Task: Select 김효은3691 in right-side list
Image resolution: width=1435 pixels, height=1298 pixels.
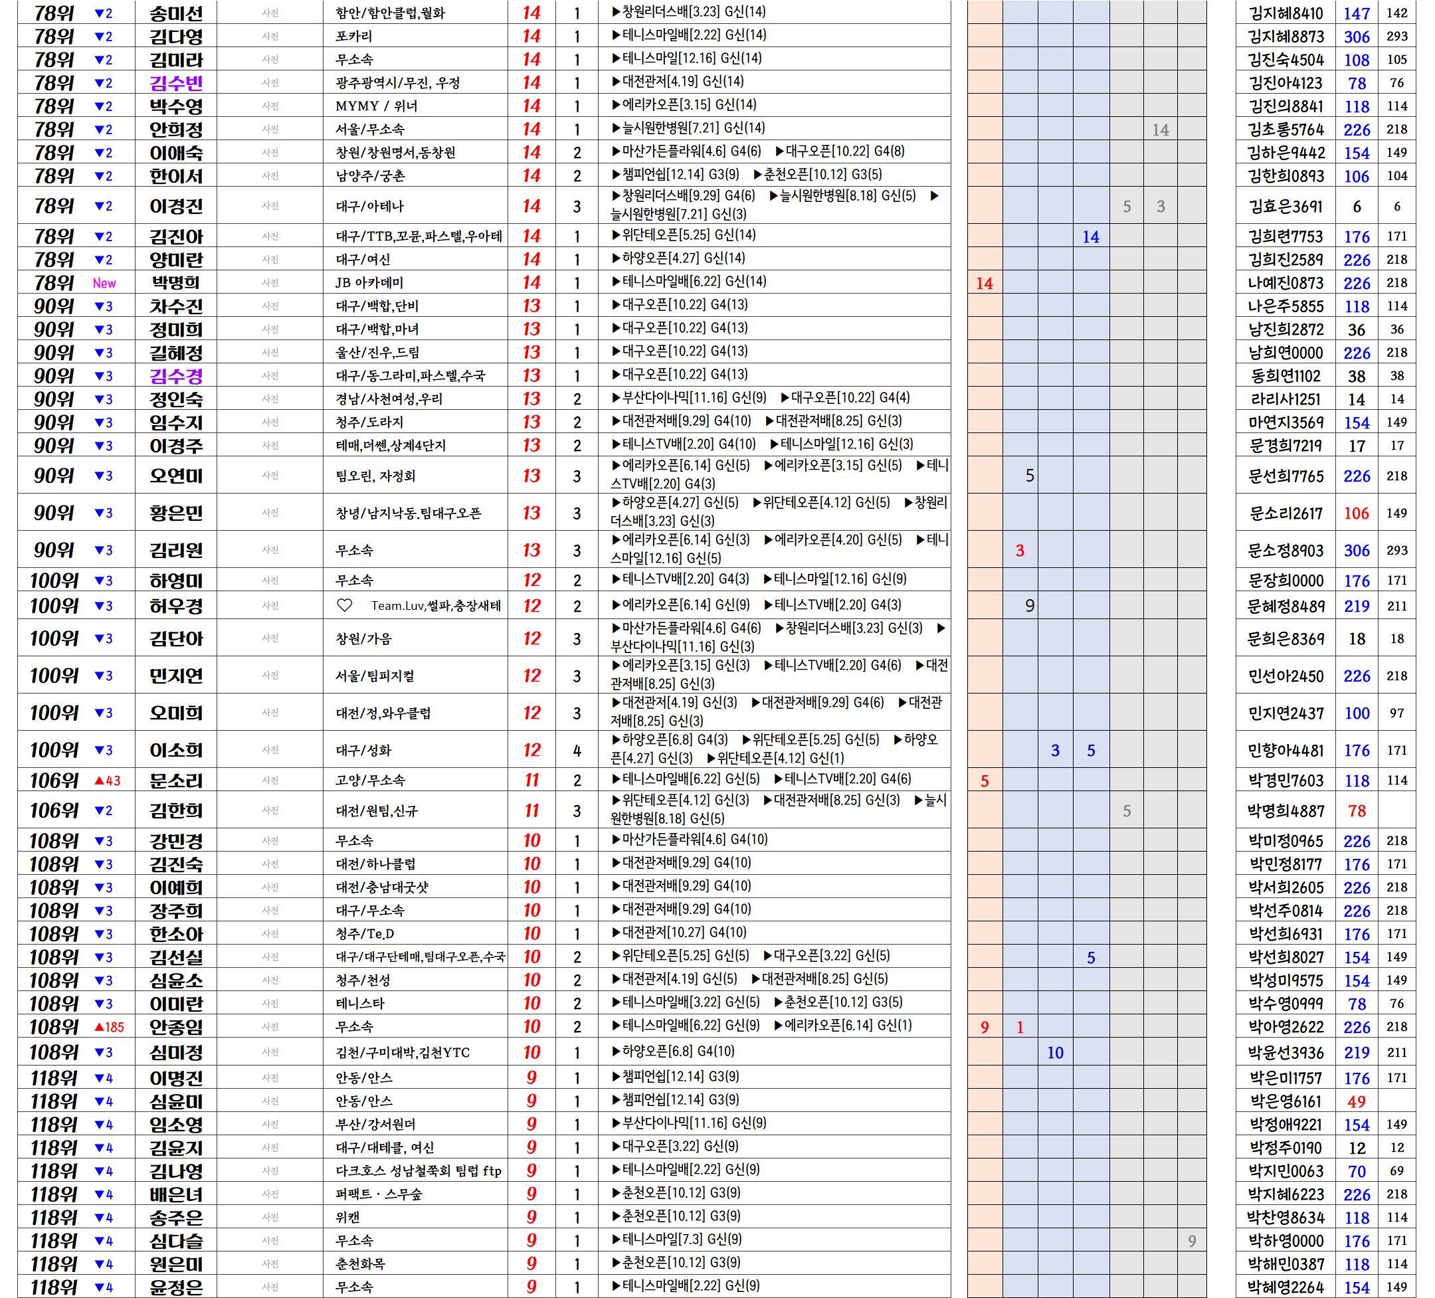Action: tap(1285, 207)
